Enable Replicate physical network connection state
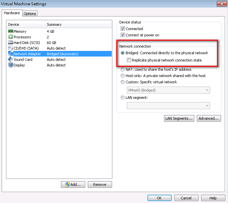This screenshot has width=228, height=203. click(x=129, y=60)
